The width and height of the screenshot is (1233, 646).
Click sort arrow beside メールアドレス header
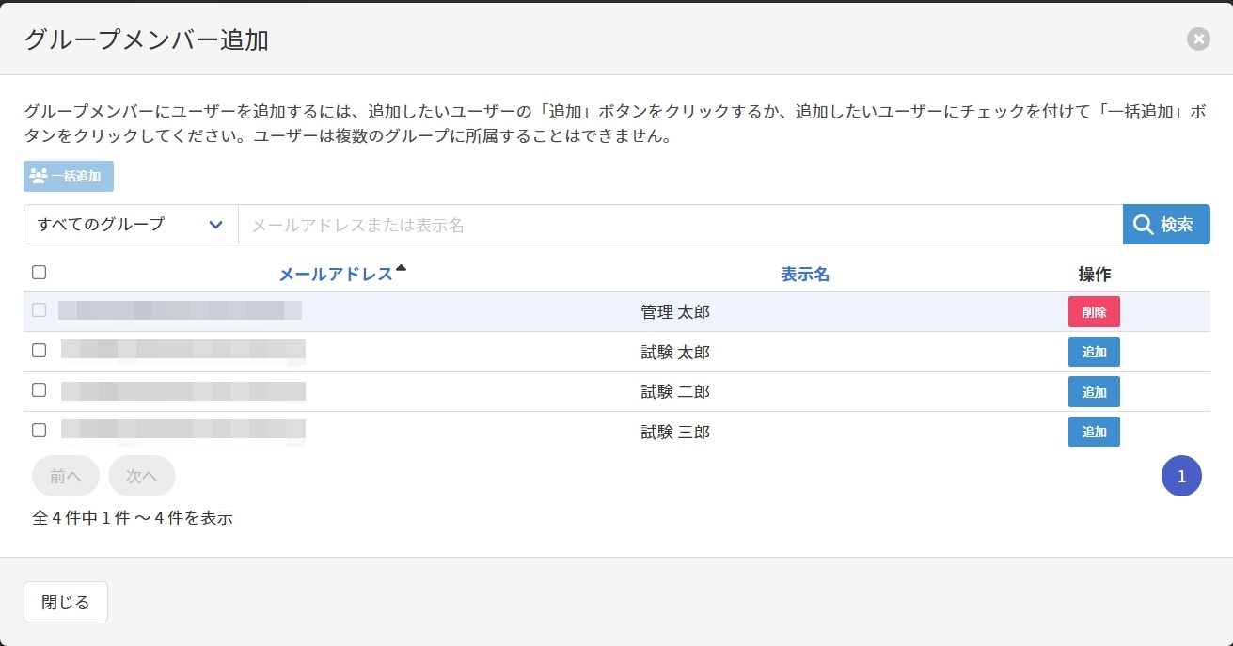[x=402, y=269]
